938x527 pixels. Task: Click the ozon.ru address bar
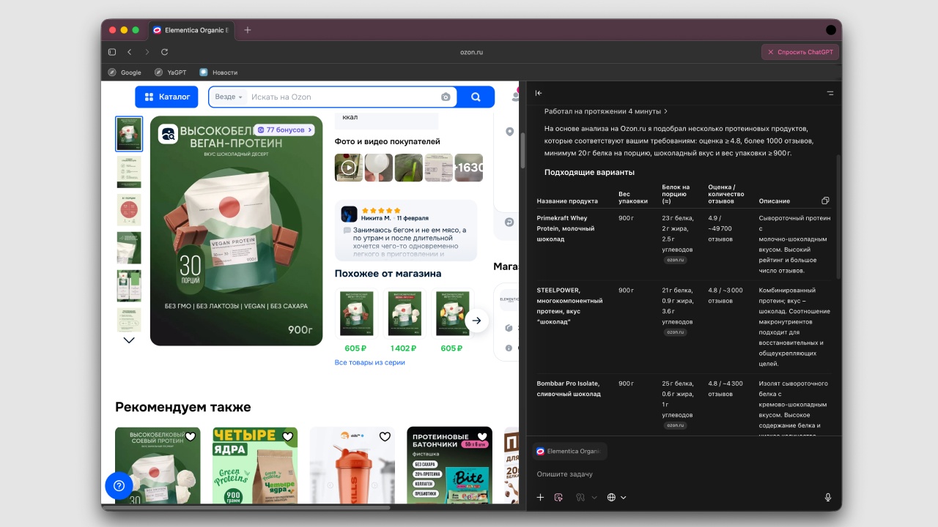click(471, 52)
